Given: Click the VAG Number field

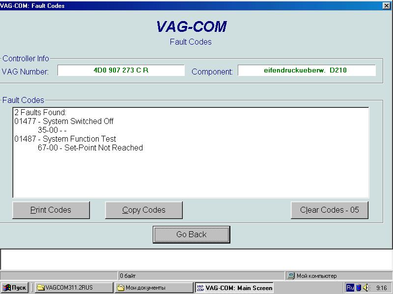Looking at the screenshot, I should point(121,71).
